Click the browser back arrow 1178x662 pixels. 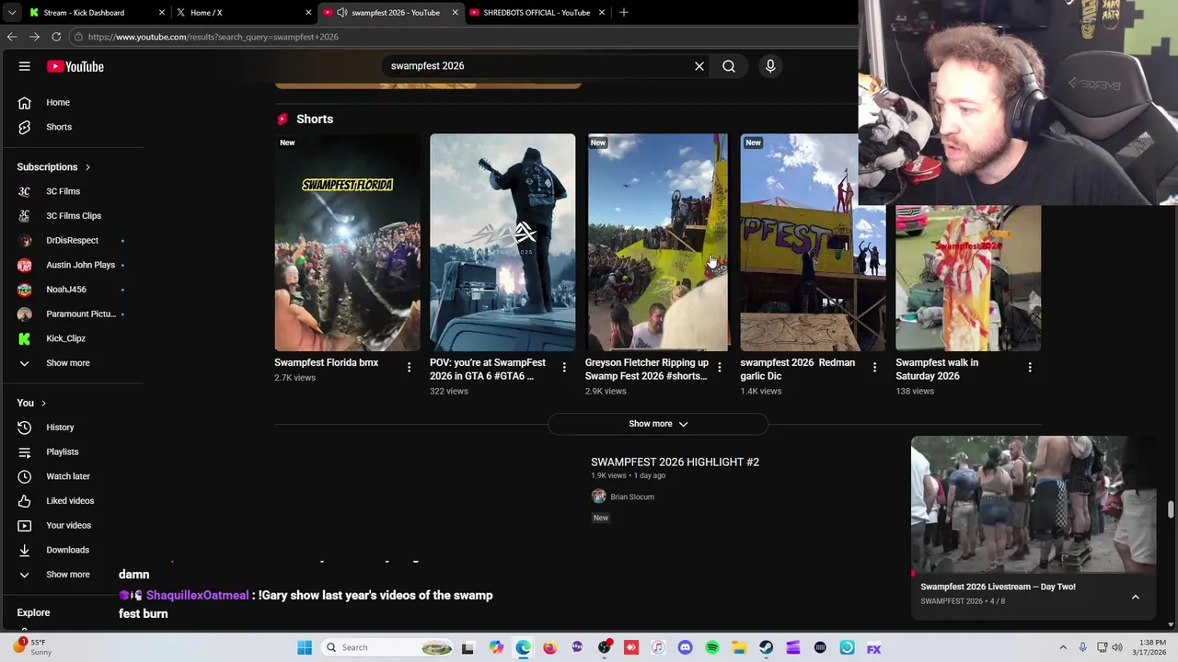pyautogui.click(x=12, y=37)
